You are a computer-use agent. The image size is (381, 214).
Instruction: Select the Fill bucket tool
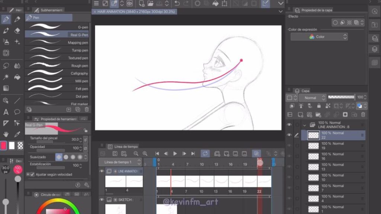pyautogui.click(x=17, y=77)
